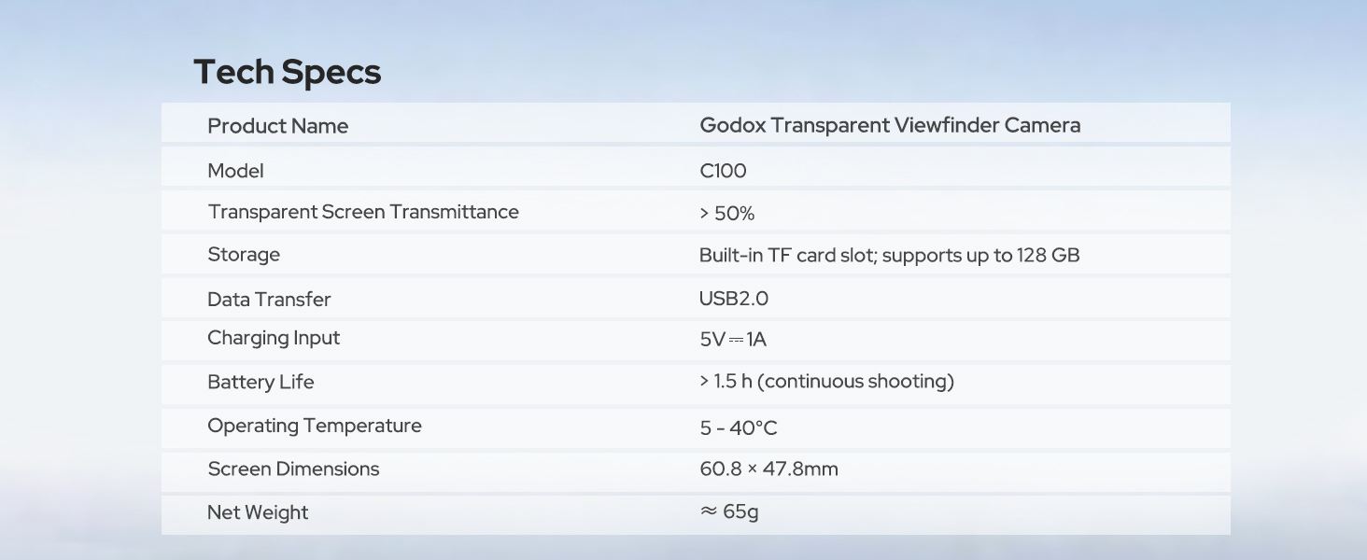
Task: Select the Data Transfer label
Action: coord(269,300)
